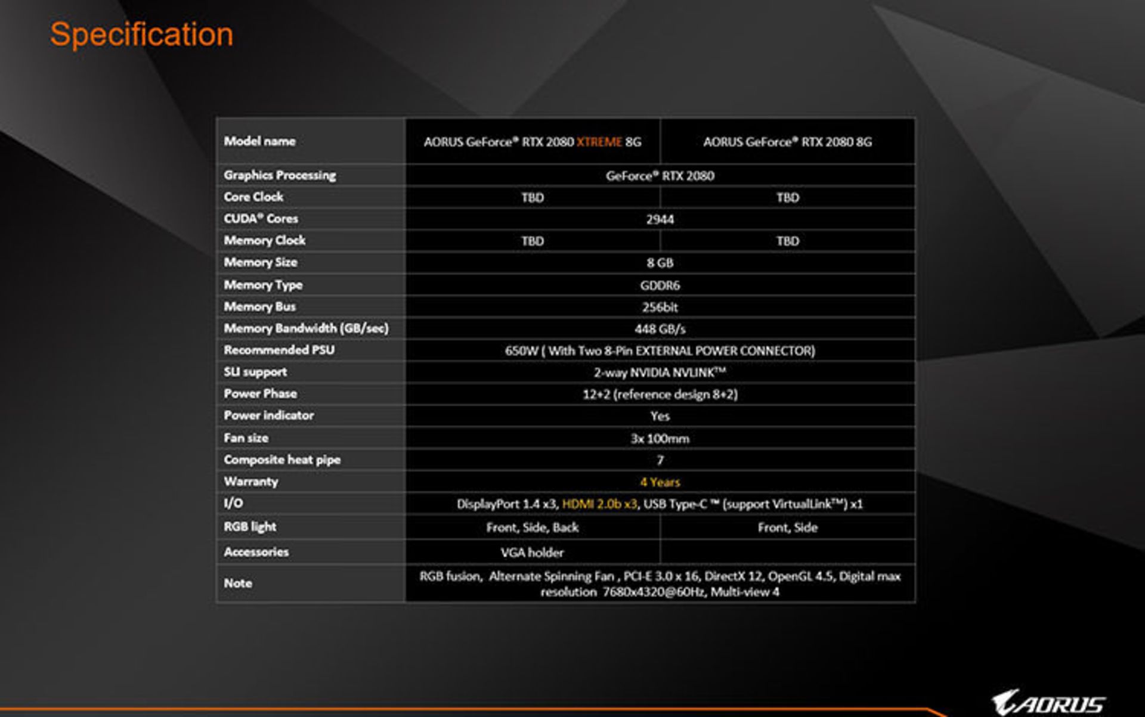Click the 'USB Type-C' VirtualLink text
The image size is (1145, 717).
[x=753, y=504]
